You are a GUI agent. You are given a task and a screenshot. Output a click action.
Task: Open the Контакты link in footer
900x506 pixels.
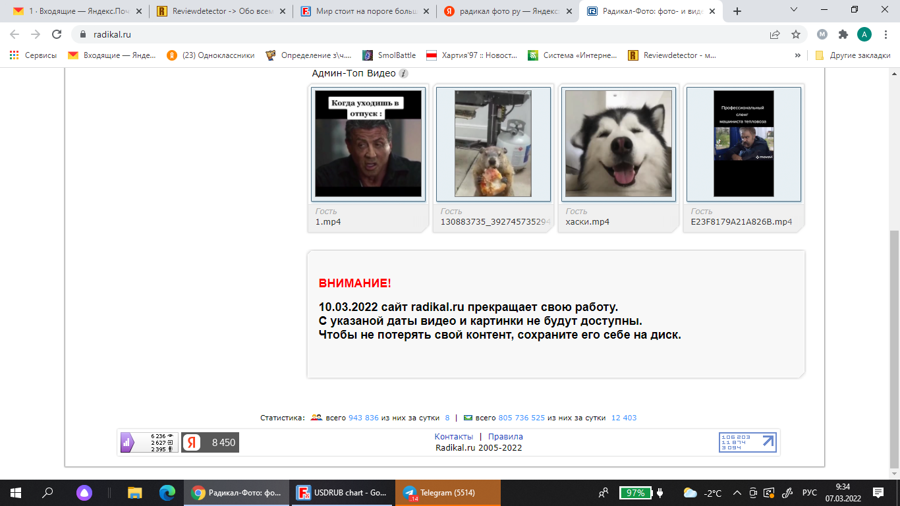click(x=453, y=437)
